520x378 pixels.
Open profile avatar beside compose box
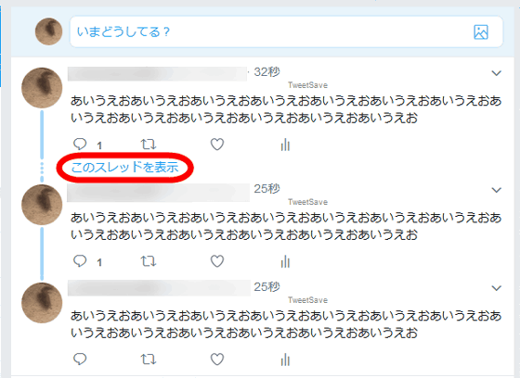click(x=48, y=31)
